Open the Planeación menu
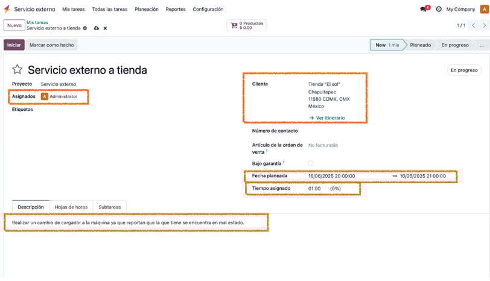Viewport: 490px width, 281px height. [x=147, y=10]
